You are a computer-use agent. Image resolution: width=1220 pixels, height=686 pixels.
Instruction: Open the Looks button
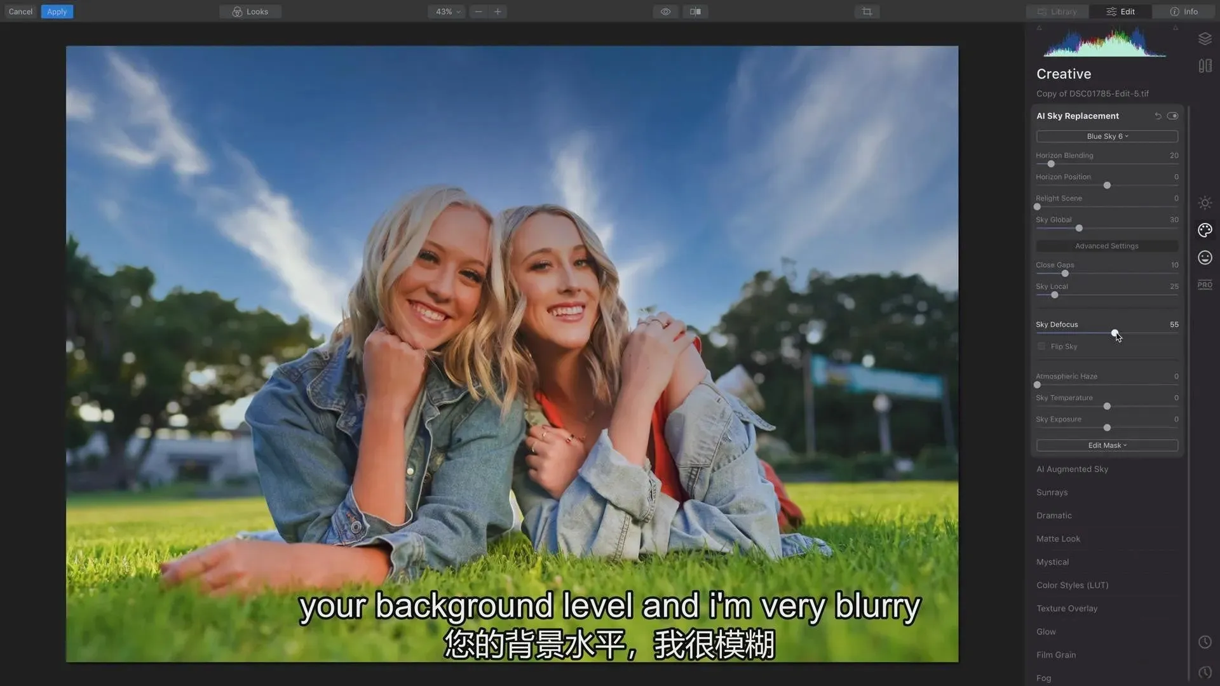click(250, 11)
